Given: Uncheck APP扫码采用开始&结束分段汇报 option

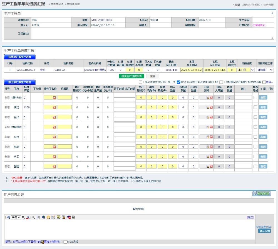Looking at the screenshot, I should pyautogui.click(x=178, y=82).
